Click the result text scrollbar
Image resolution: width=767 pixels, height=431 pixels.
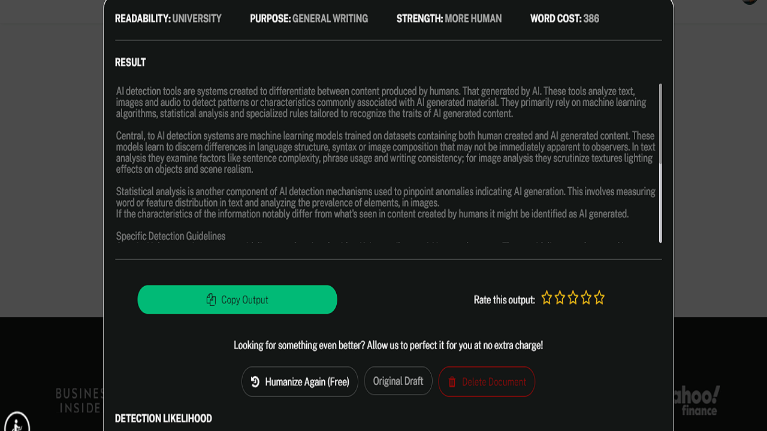(x=660, y=126)
